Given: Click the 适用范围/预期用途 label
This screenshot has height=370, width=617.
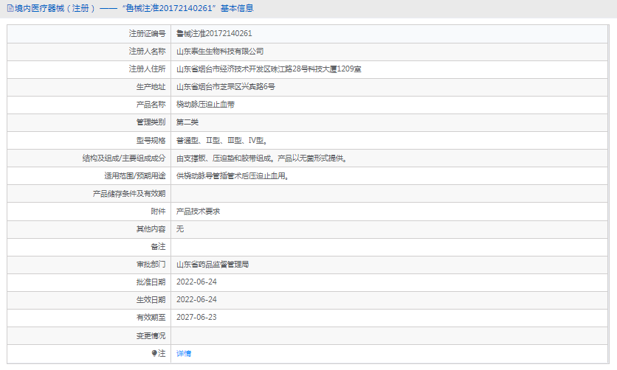Looking at the screenshot, I should 135,176.
